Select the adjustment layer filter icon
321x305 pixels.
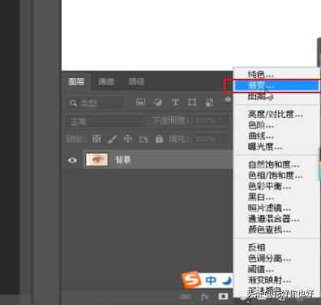click(x=158, y=102)
